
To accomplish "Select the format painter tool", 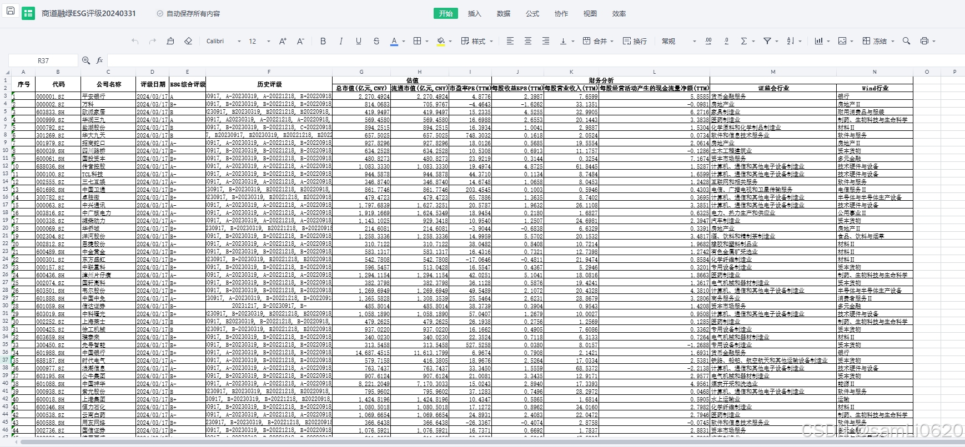I will (x=170, y=41).
